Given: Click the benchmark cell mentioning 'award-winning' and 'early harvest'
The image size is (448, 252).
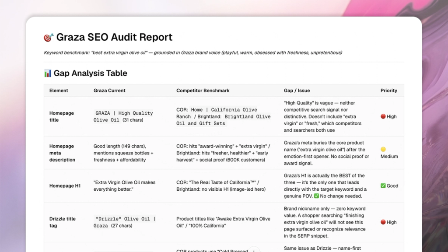Looking at the screenshot, I should click(x=224, y=153).
